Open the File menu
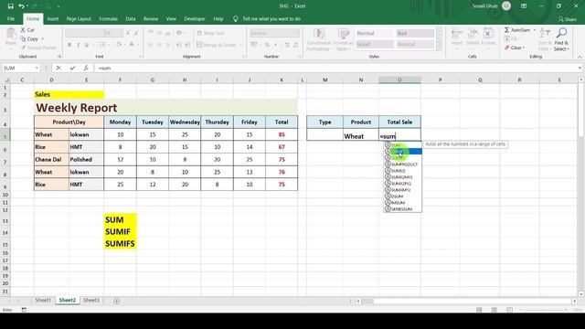Screen dimensions: 585x329 click(11, 18)
